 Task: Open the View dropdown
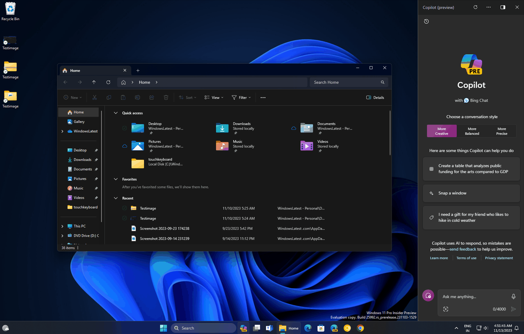click(214, 97)
